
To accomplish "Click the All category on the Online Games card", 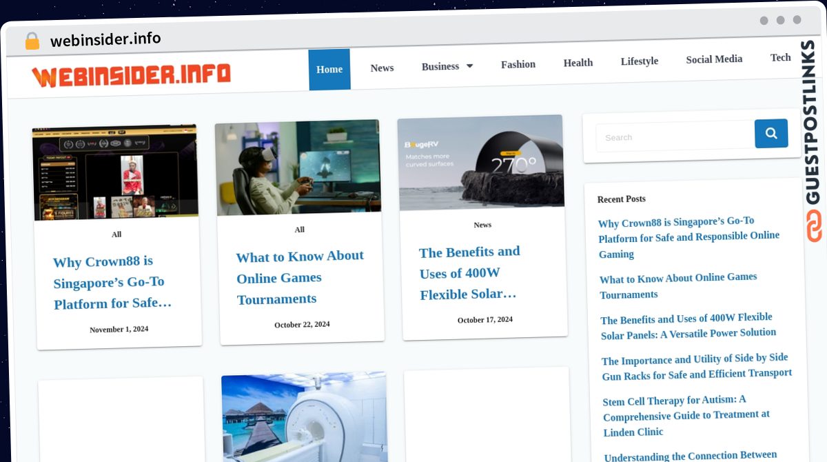I will point(300,230).
